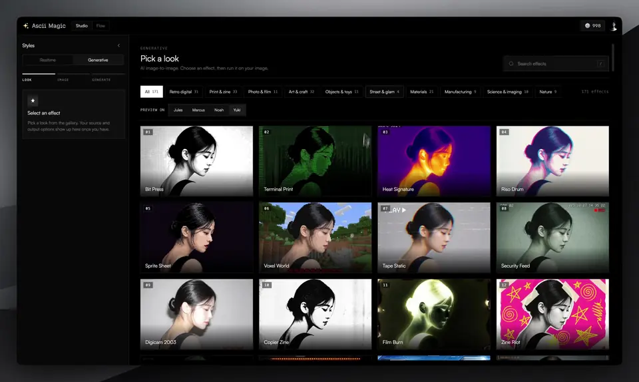Choose the Zine Riot effect thumbnail
The width and height of the screenshot is (639, 382).
click(552, 314)
